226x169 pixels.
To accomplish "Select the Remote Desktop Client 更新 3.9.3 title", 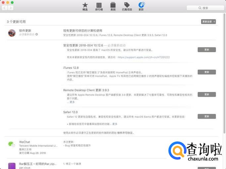I will (86, 90).
